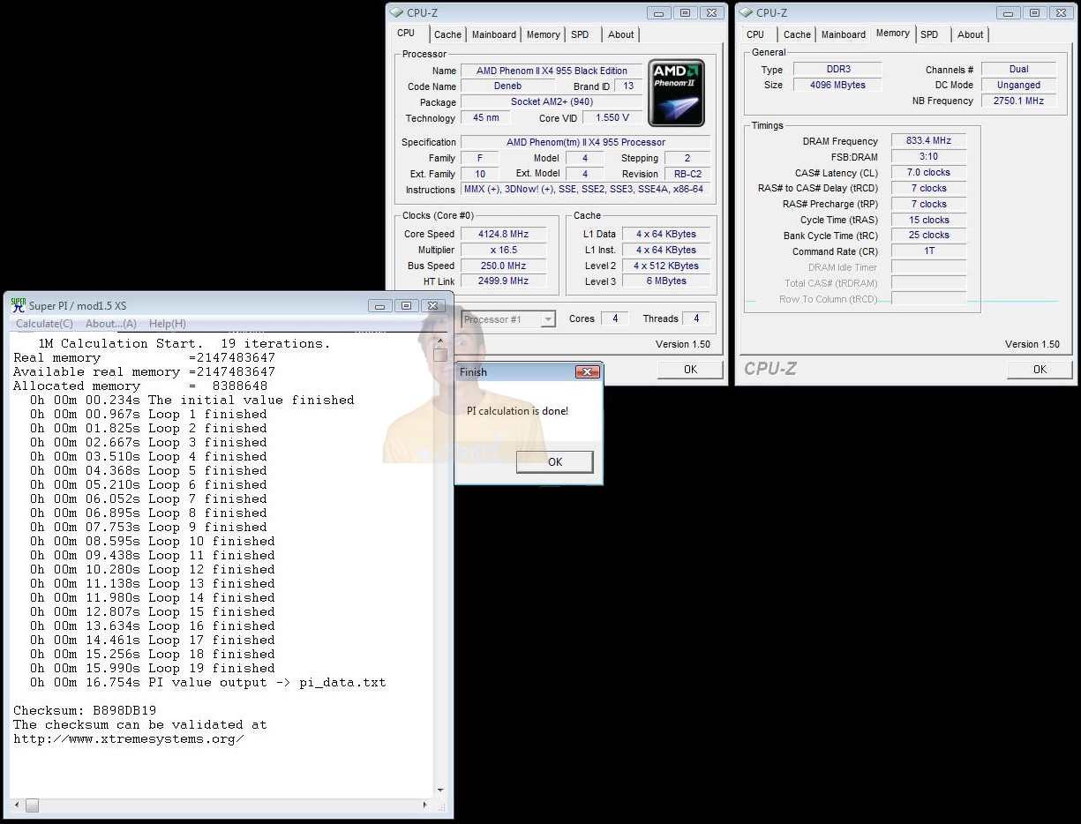Screen dimensions: 1081x824
Task: Click the Technology 45 nm field
Action: [x=485, y=117]
